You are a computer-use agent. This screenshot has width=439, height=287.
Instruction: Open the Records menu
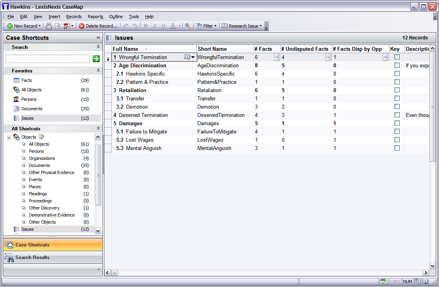74,17
